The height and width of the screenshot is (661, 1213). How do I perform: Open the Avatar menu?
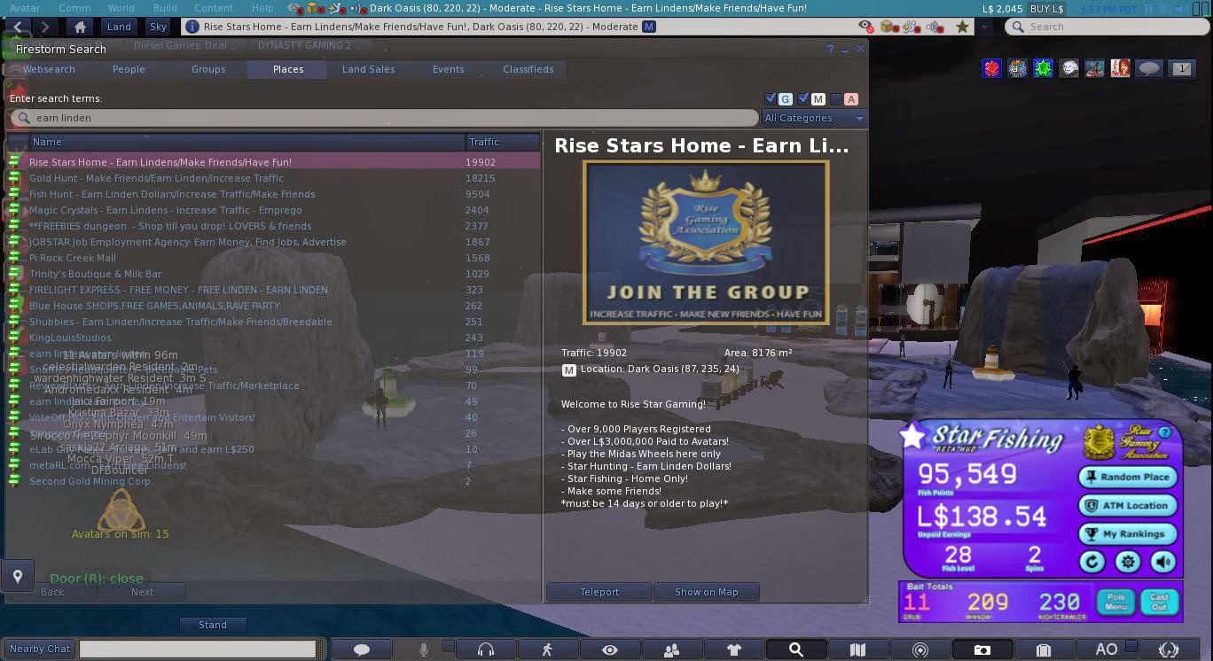(x=25, y=8)
